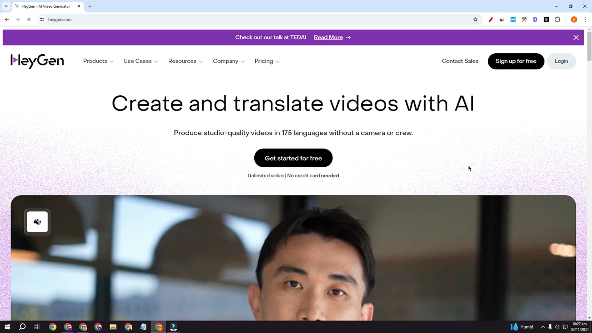Expand the Company menu
Screen dimensions: 592x333
[228, 61]
